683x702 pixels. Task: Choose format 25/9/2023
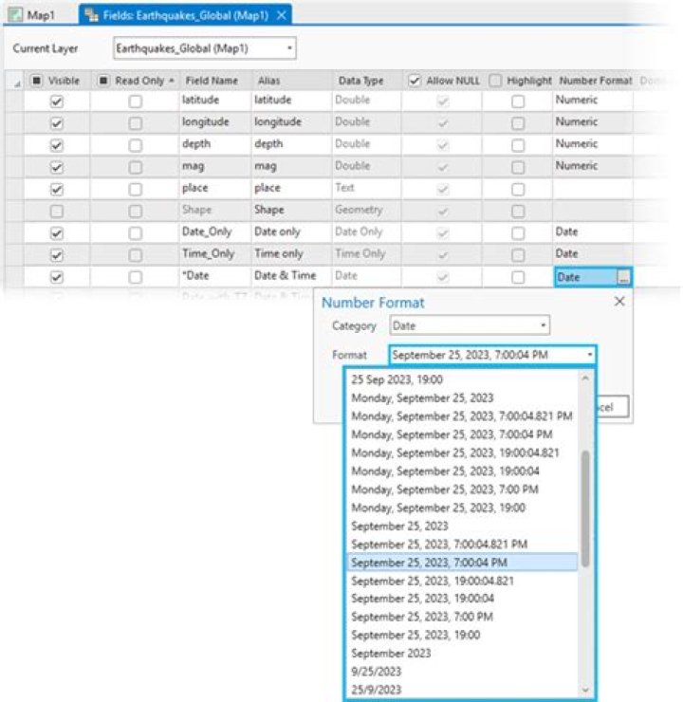[x=462, y=690]
